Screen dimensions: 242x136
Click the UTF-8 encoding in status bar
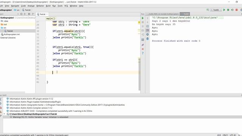point(233,135)
